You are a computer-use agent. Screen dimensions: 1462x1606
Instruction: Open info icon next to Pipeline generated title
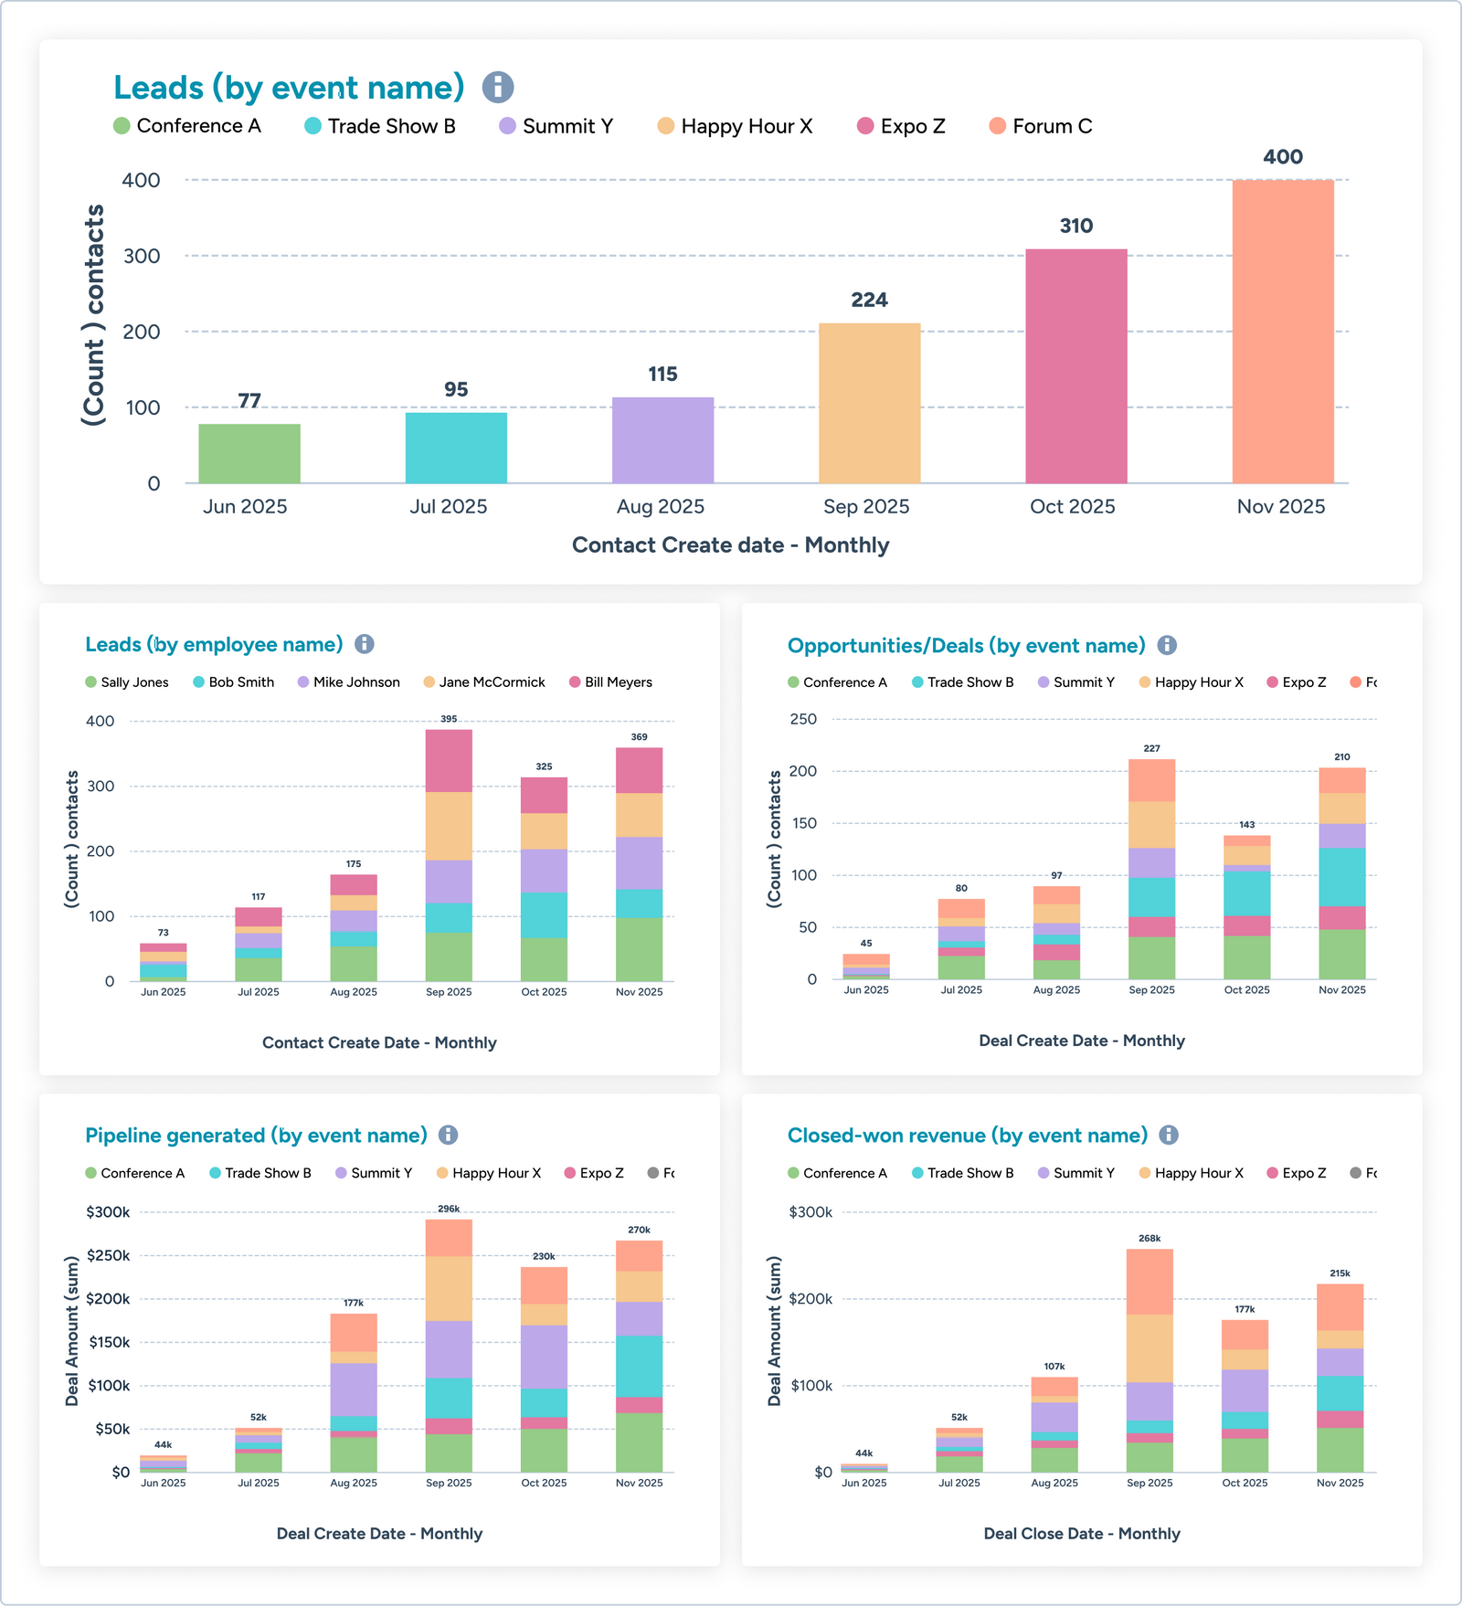click(448, 1135)
